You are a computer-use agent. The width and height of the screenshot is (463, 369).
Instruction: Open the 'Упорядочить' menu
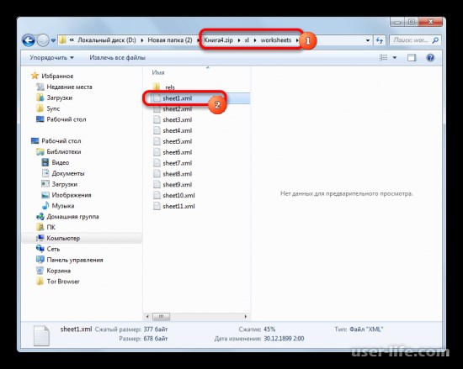point(51,57)
